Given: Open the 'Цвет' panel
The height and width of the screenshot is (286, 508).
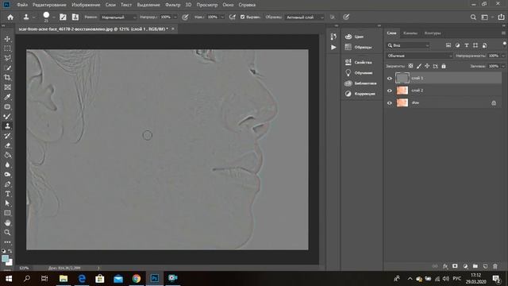Looking at the screenshot, I should coord(359,37).
